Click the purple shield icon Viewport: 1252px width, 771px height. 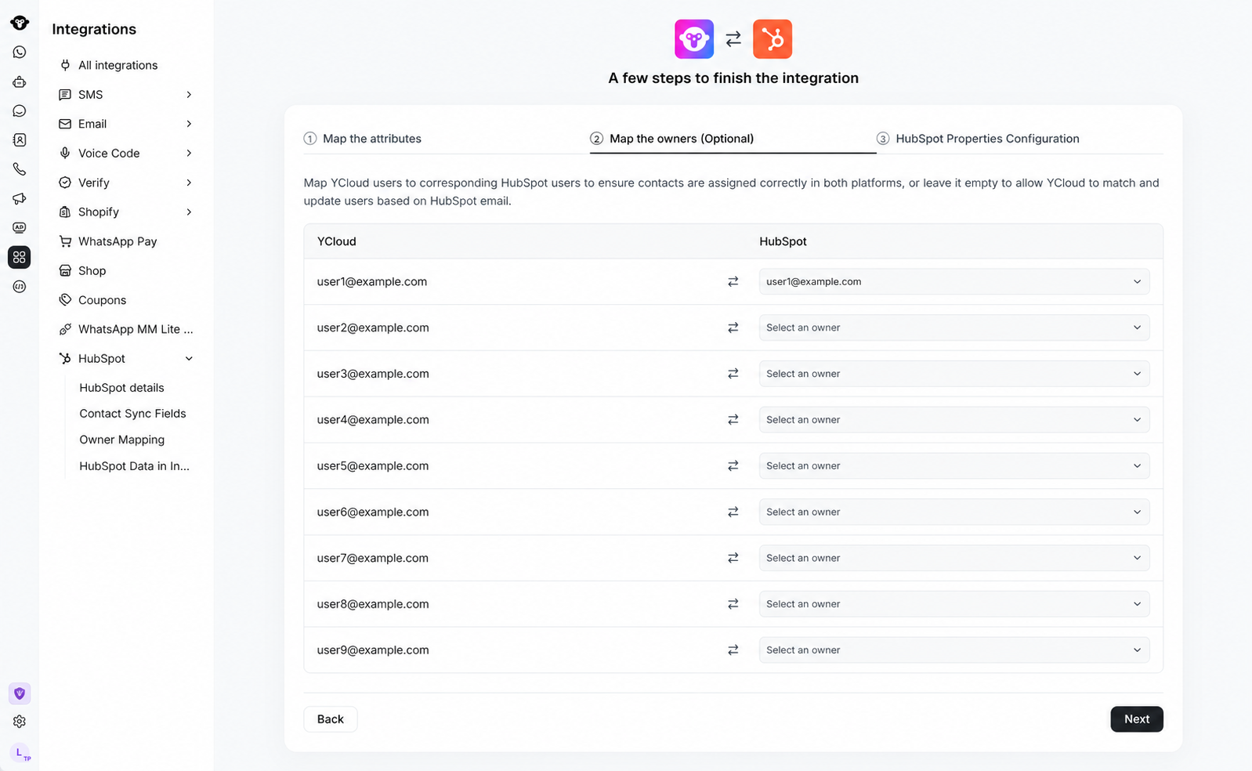point(20,693)
